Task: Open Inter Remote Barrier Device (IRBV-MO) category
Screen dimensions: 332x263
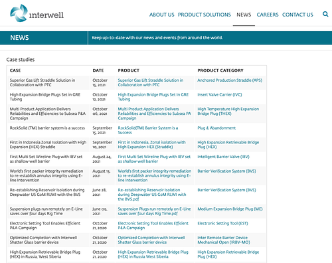Action: click(x=224, y=240)
